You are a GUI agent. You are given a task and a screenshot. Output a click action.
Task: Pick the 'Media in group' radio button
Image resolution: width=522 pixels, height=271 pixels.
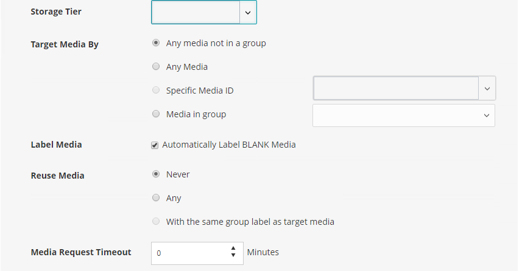(x=156, y=114)
